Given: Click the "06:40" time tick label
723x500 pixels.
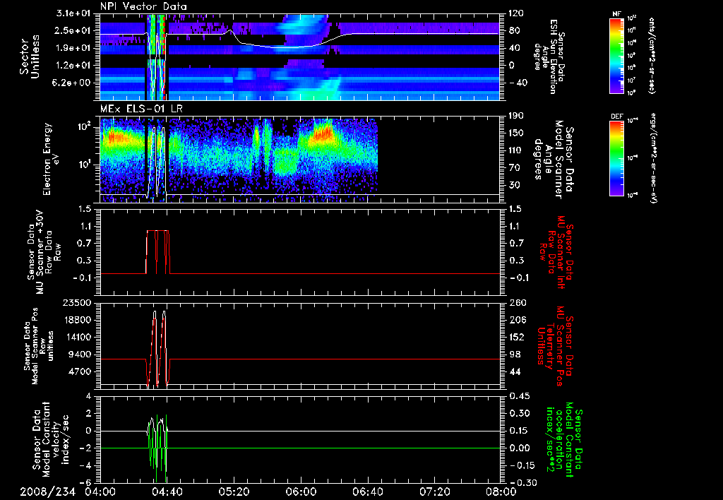Looking at the screenshot, I should tap(367, 492).
